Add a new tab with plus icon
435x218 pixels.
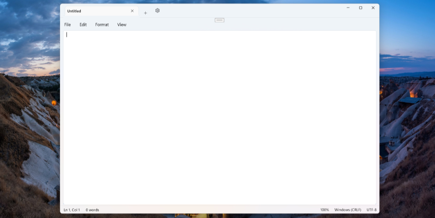pos(145,13)
